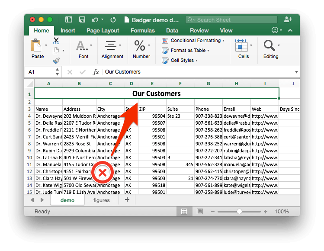Select column A header
The height and width of the screenshot is (251, 324).
(x=48, y=84)
